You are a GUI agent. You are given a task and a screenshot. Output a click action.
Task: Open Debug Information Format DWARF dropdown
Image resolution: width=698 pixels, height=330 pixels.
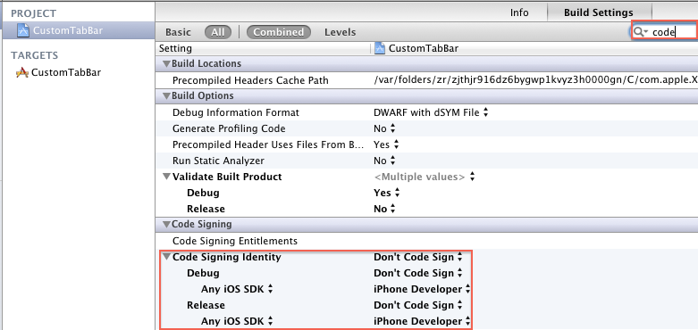pos(431,112)
